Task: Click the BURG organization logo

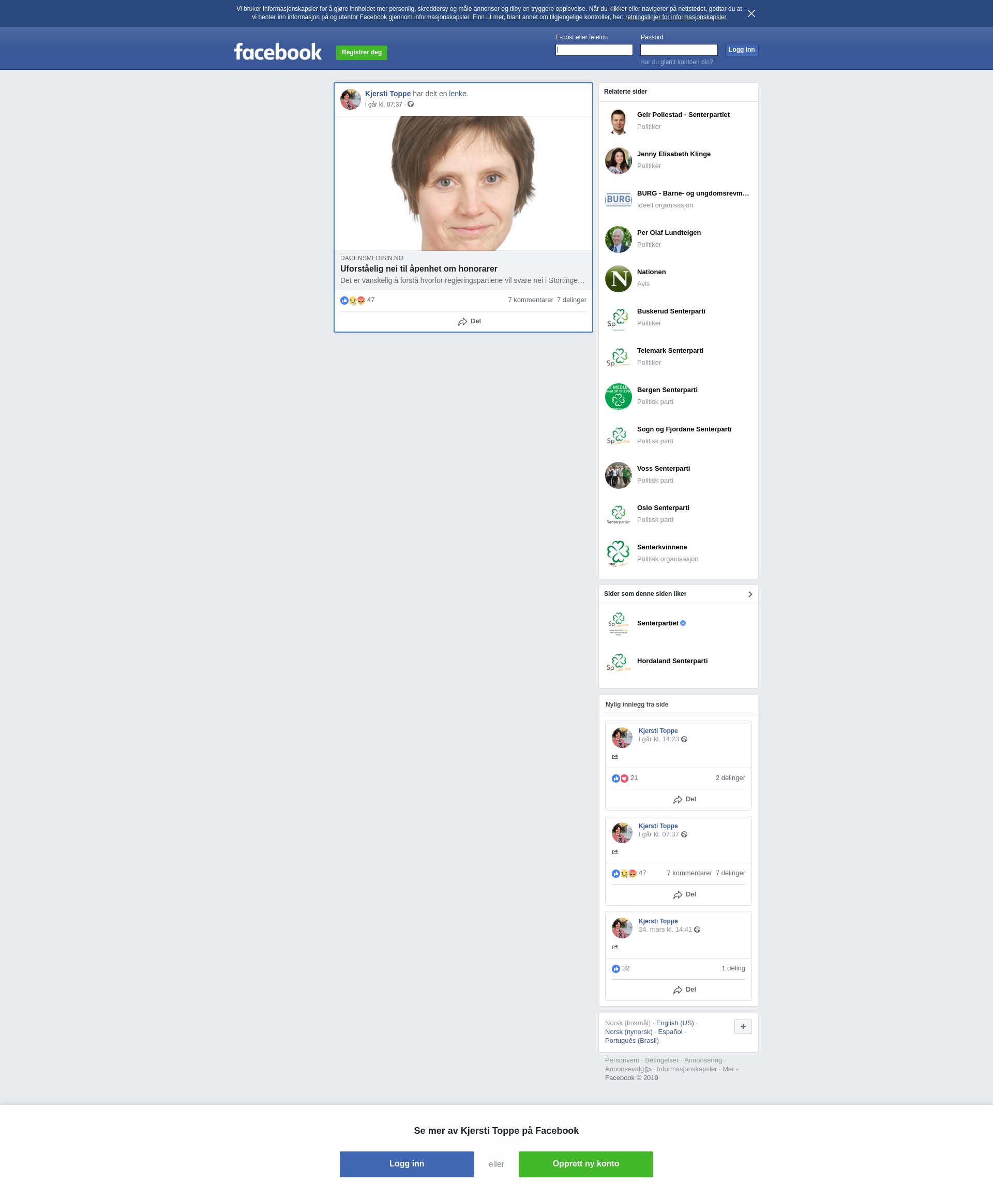Action: [618, 200]
